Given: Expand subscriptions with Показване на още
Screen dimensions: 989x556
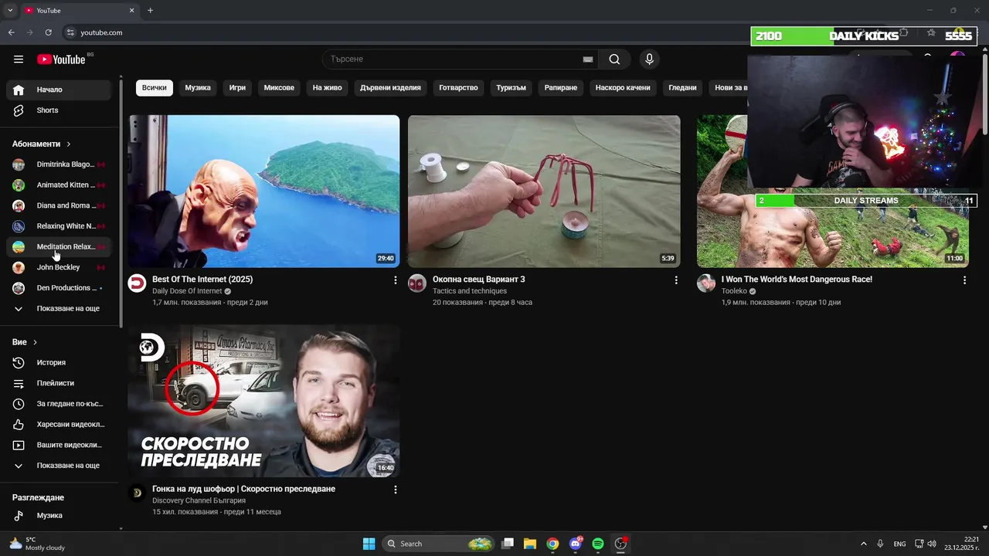Looking at the screenshot, I should click(59, 309).
